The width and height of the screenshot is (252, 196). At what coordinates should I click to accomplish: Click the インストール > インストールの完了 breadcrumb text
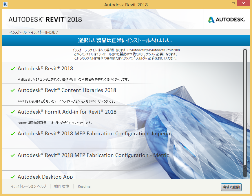tap(34, 32)
